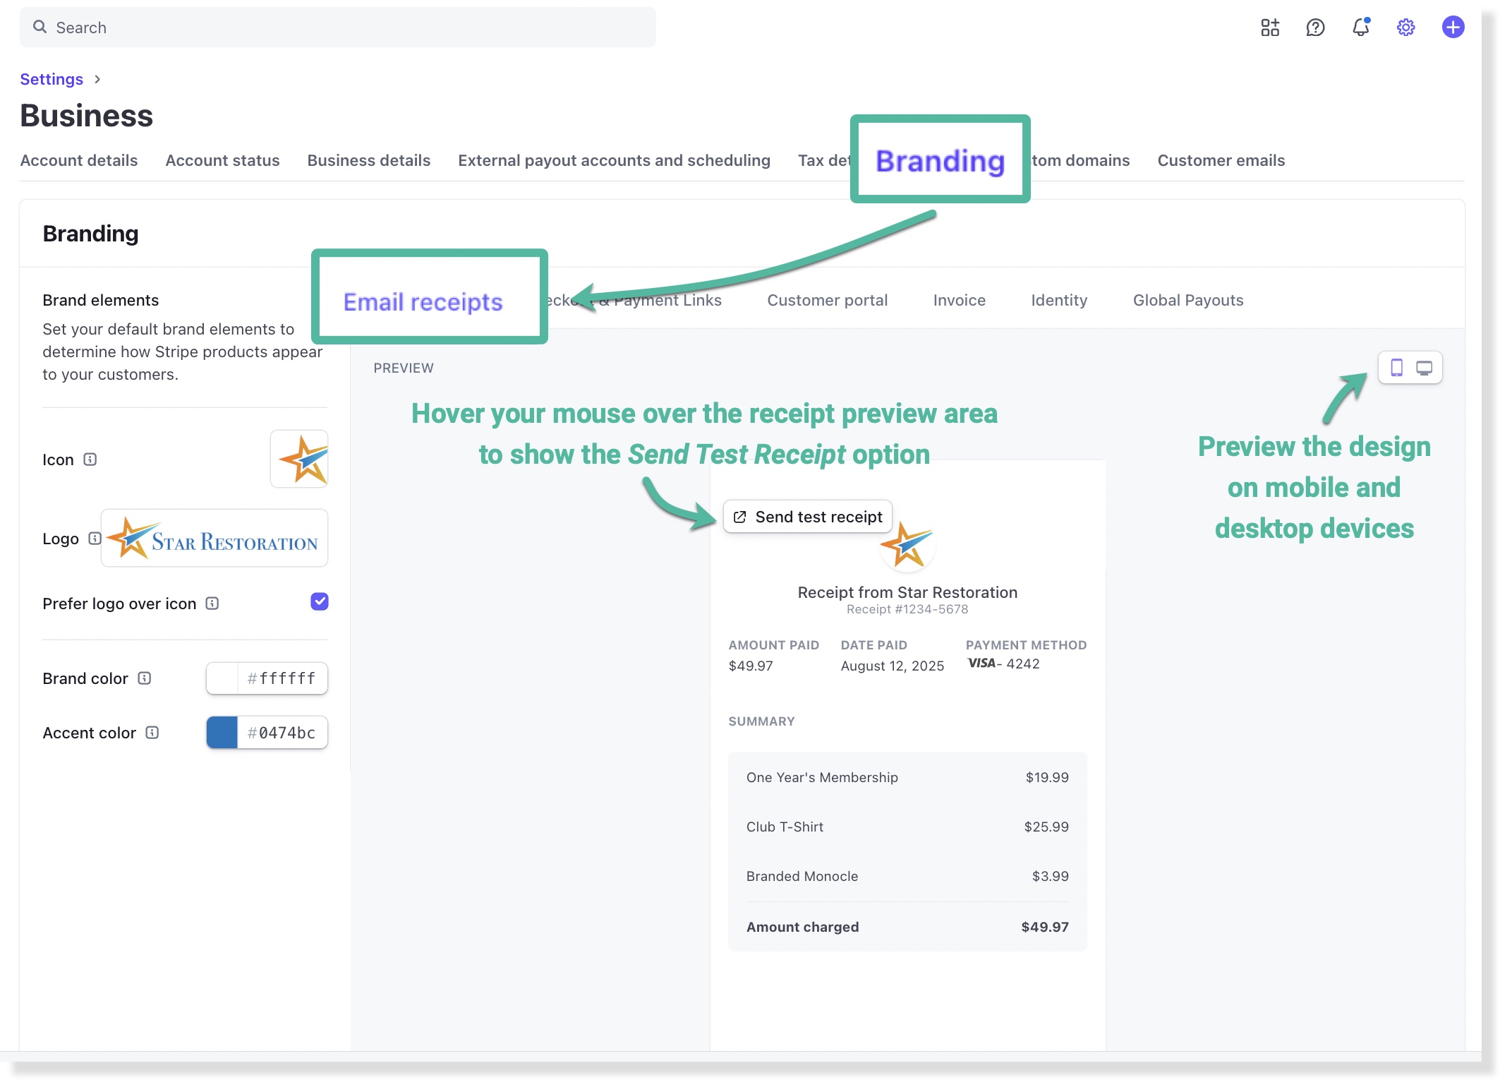Click the white brand color swatch

(x=222, y=678)
